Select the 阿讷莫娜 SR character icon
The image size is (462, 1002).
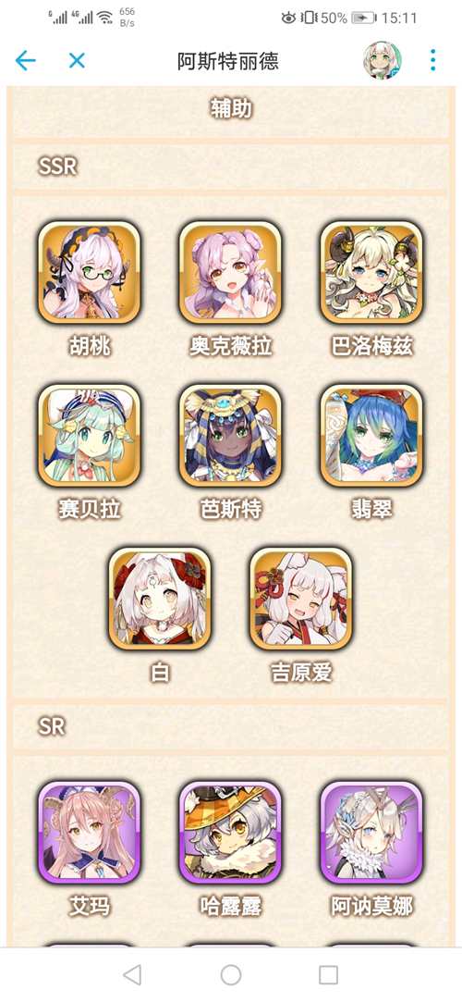(x=371, y=832)
